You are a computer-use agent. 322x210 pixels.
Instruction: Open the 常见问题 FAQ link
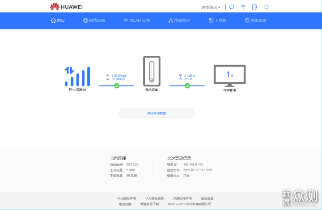(125, 204)
